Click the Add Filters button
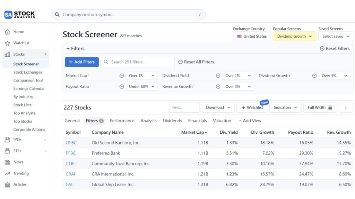The image size is (355, 199). [81, 62]
